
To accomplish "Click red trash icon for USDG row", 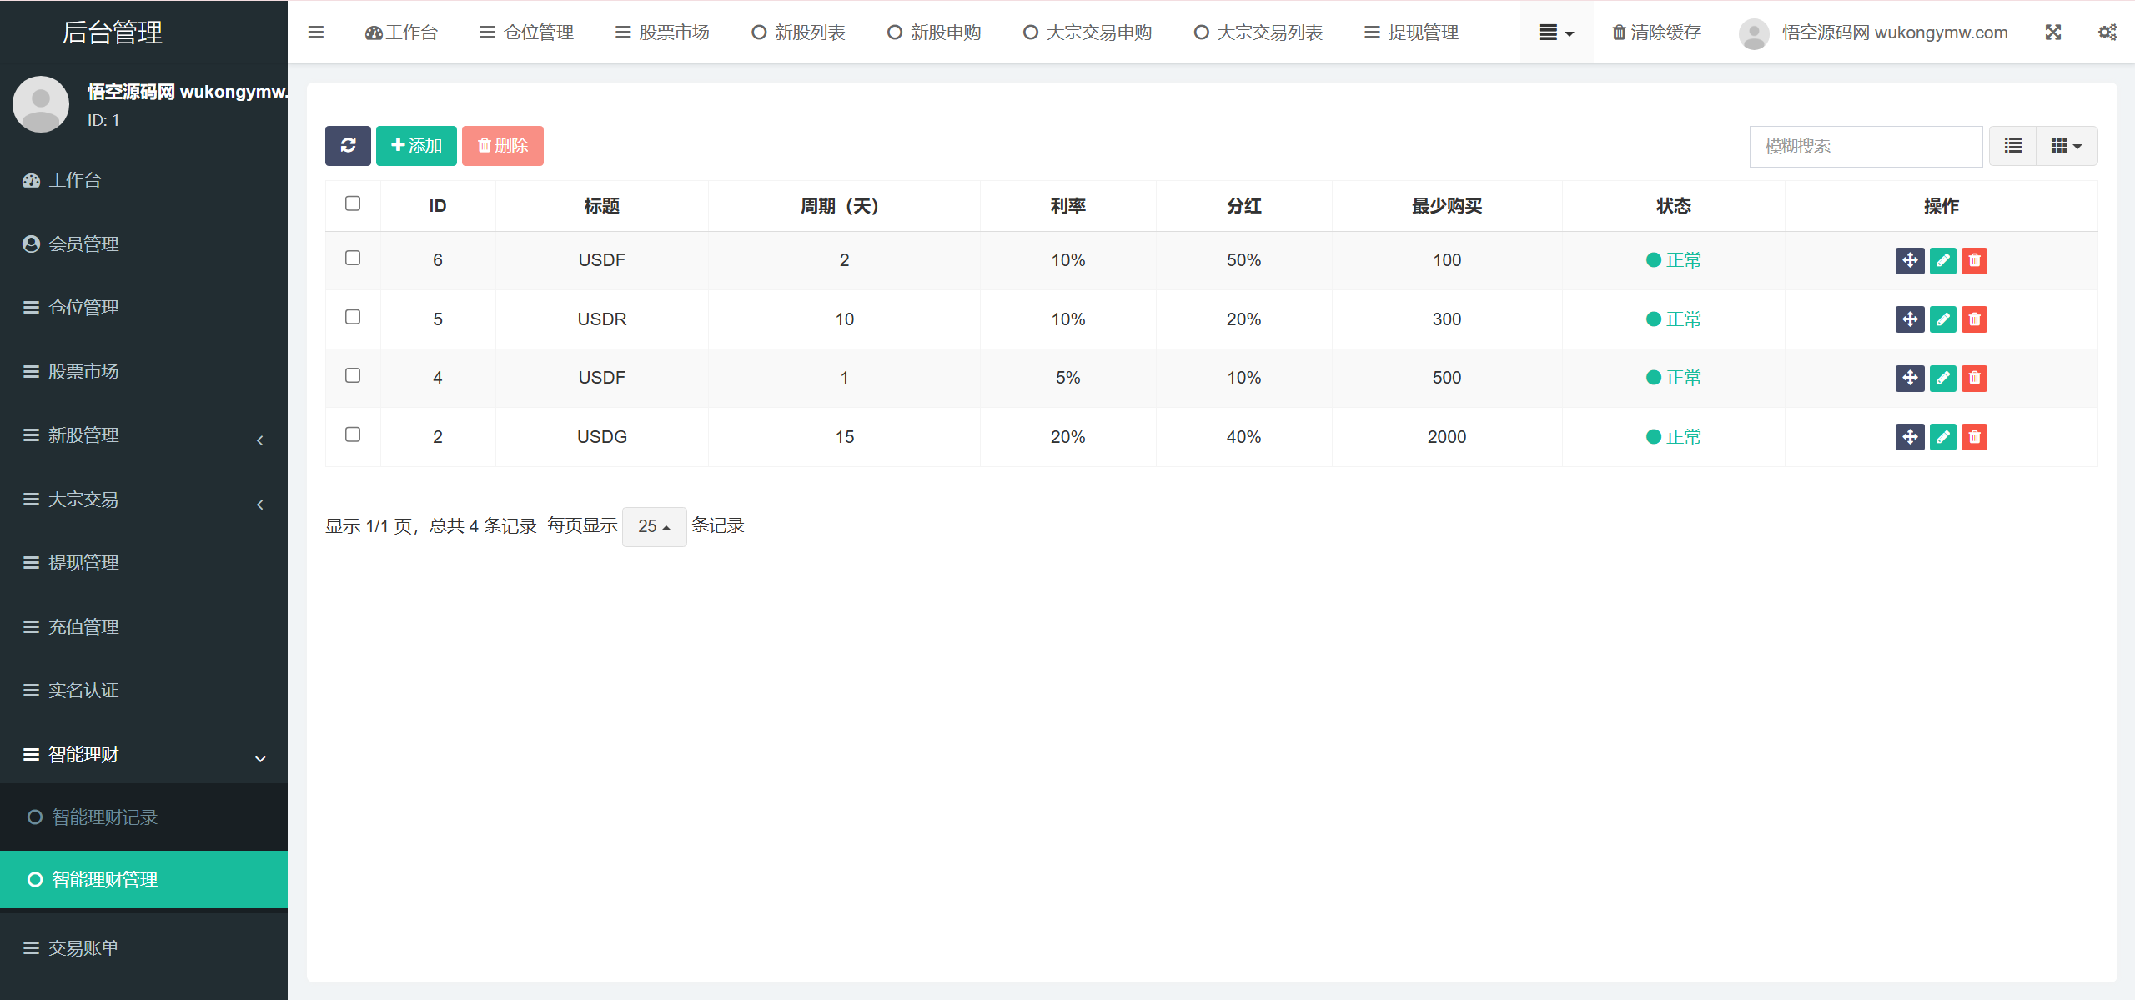I will tap(1974, 437).
